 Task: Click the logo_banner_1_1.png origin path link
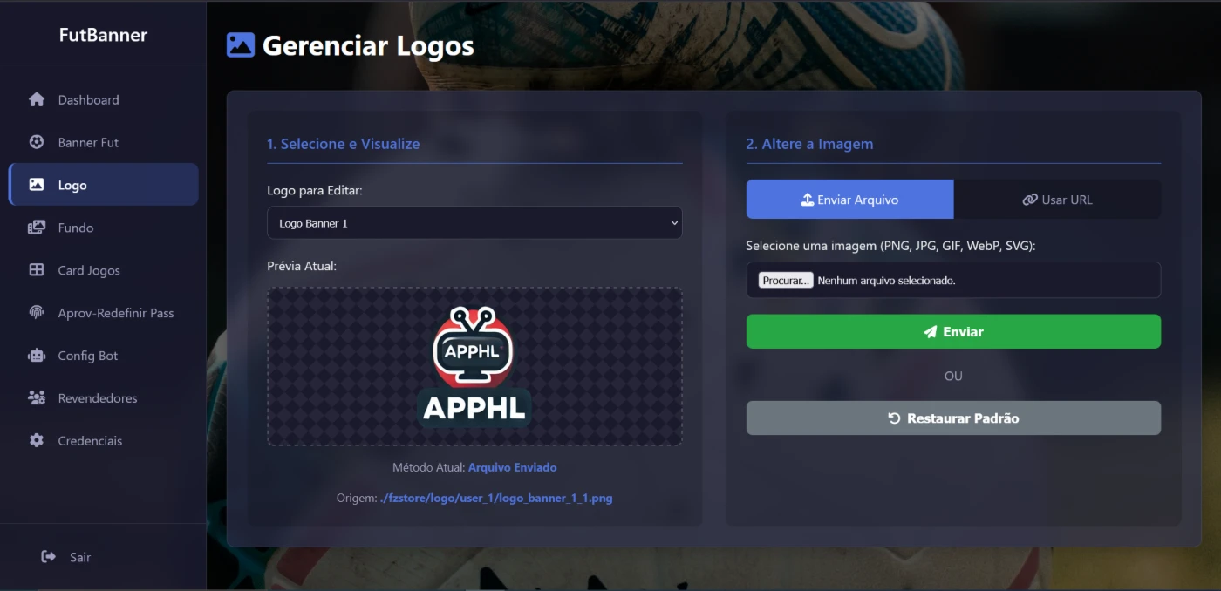(496, 499)
